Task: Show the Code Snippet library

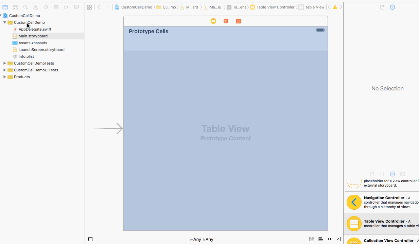Action: click(382, 174)
